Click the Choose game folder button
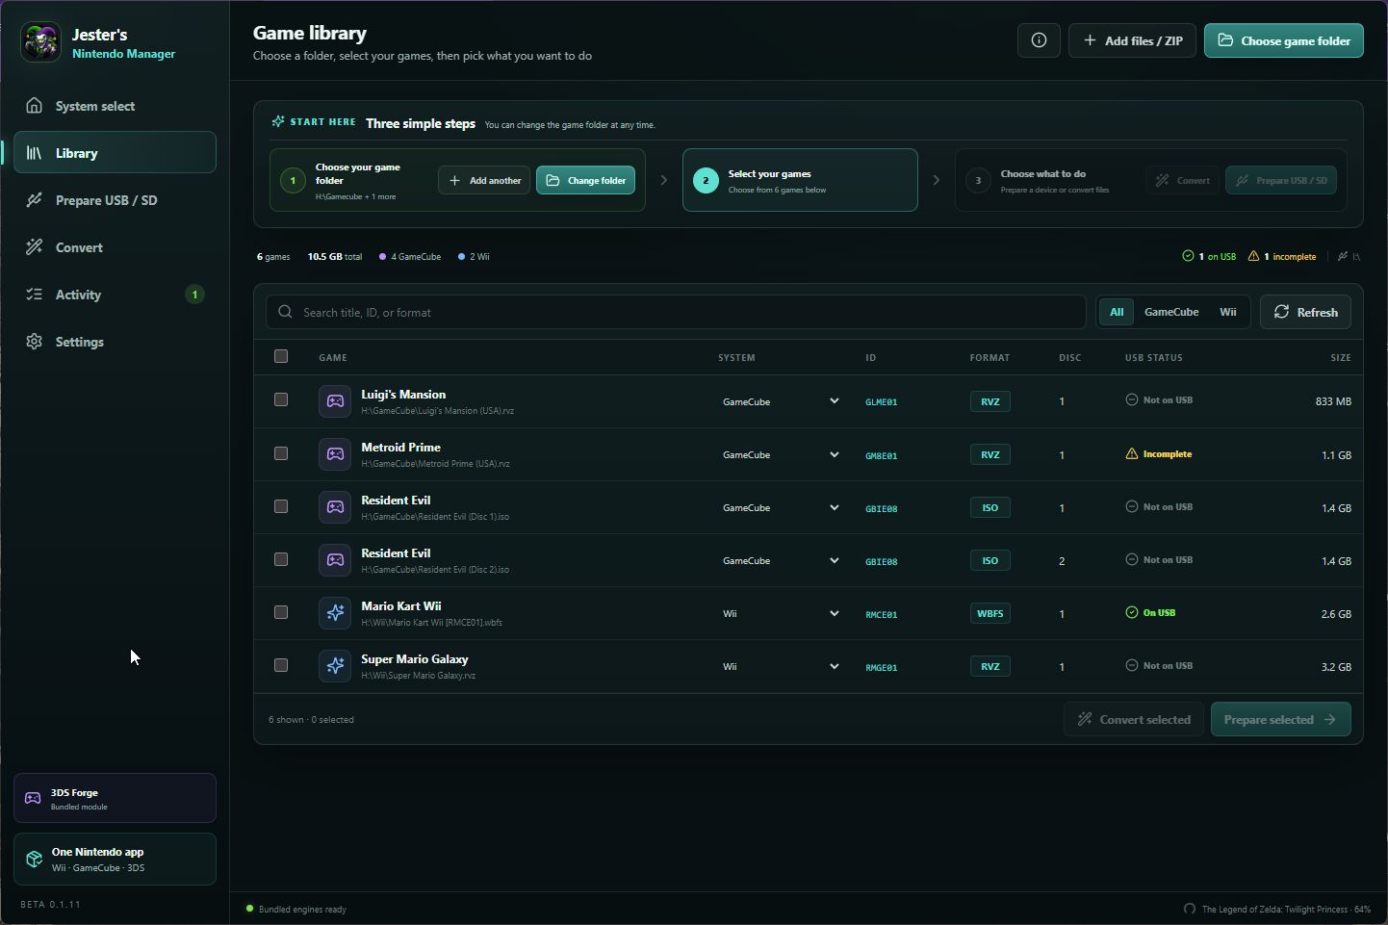 click(1283, 40)
